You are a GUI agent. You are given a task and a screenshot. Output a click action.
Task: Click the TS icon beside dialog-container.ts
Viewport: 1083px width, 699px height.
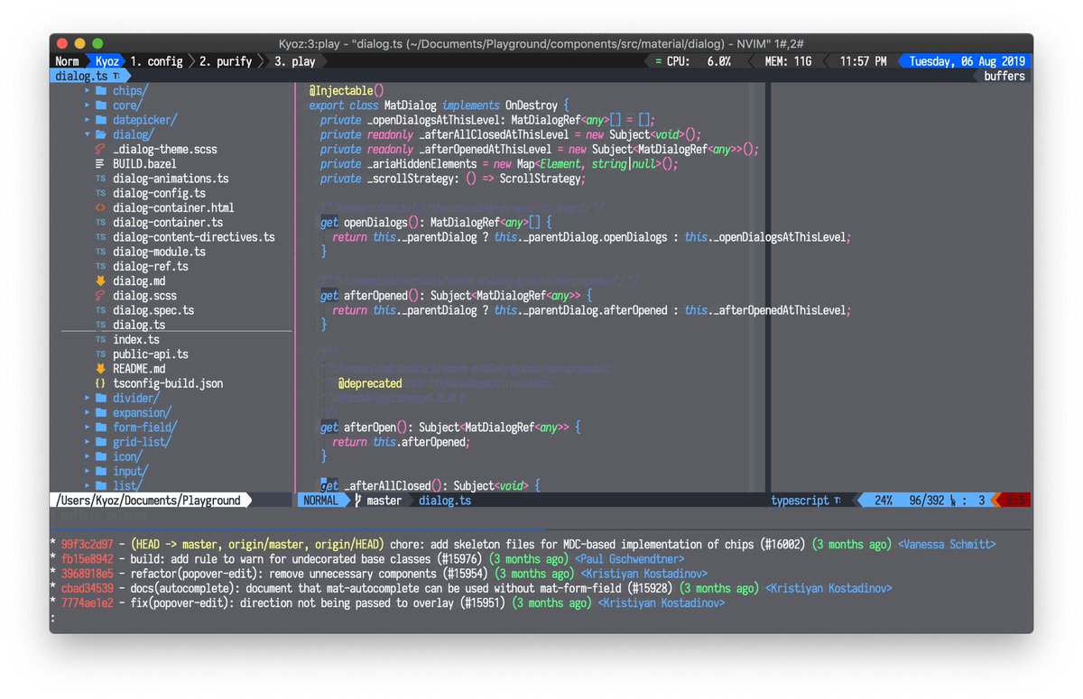(100, 223)
